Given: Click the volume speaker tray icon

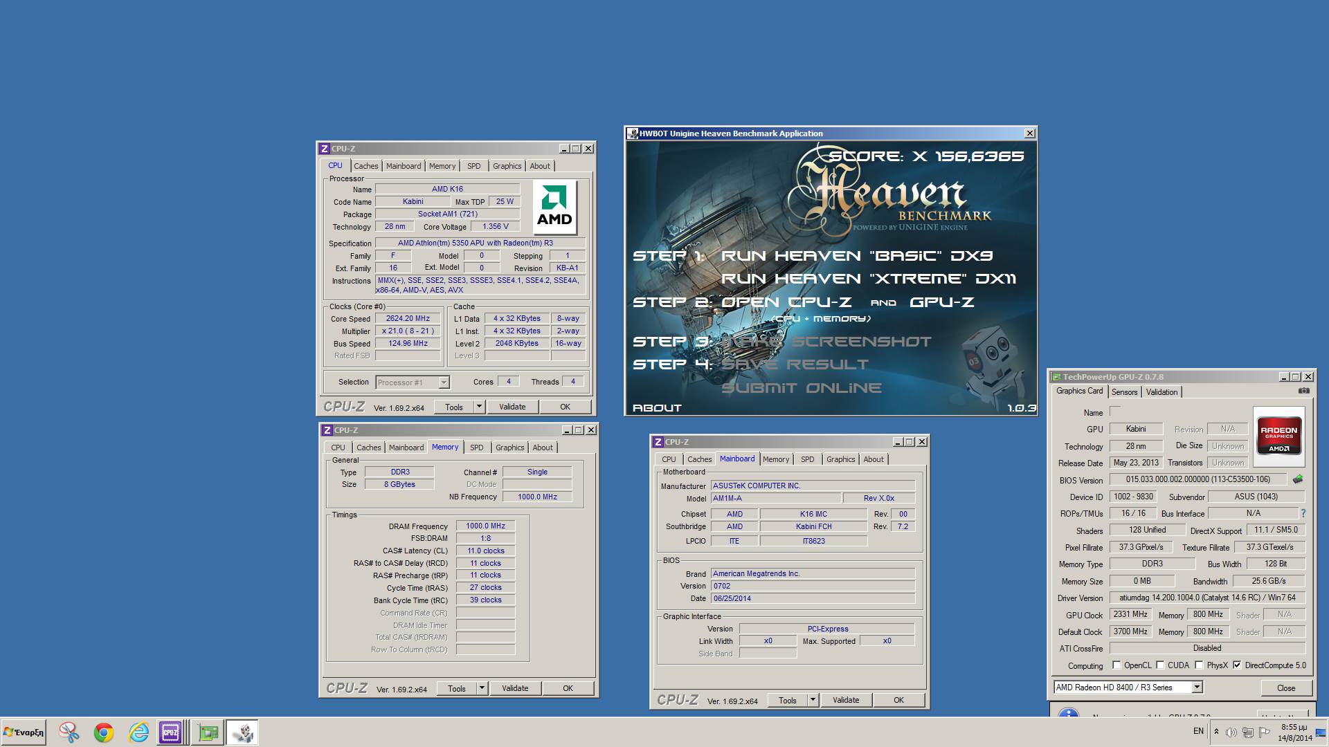Looking at the screenshot, I should point(1231,732).
